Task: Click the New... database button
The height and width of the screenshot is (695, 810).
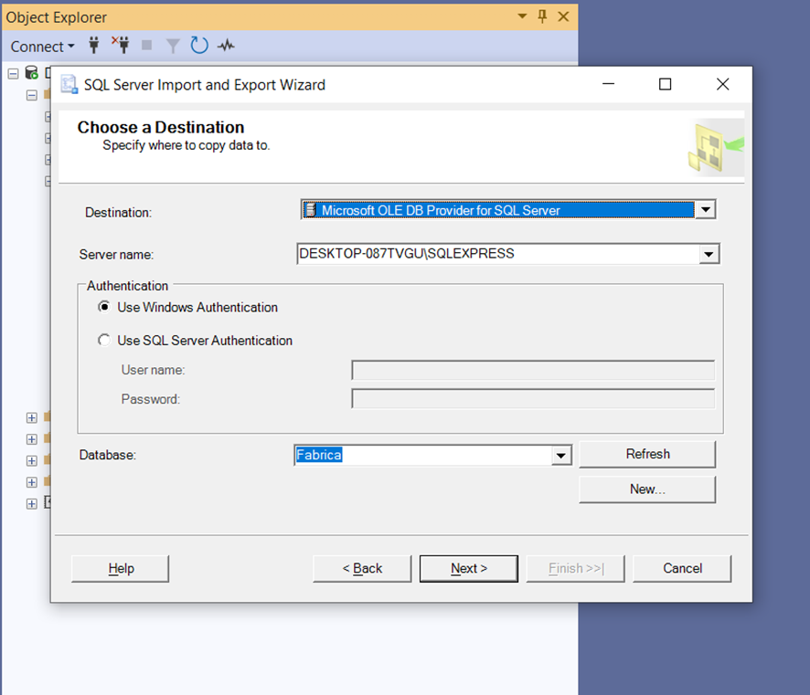Action: coord(647,490)
